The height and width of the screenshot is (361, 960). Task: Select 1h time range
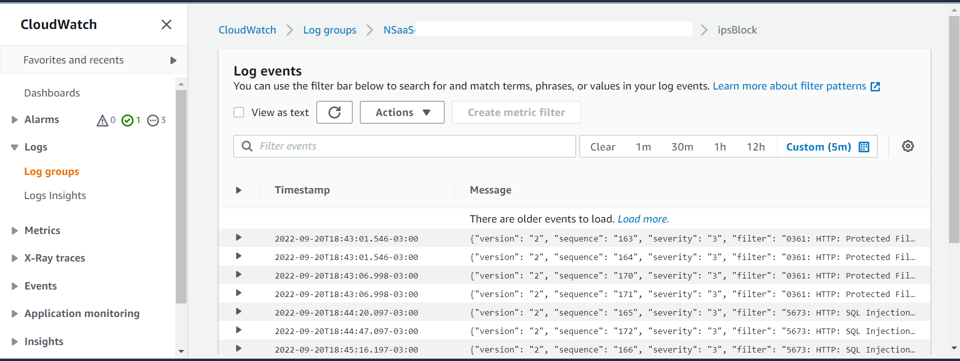click(720, 147)
